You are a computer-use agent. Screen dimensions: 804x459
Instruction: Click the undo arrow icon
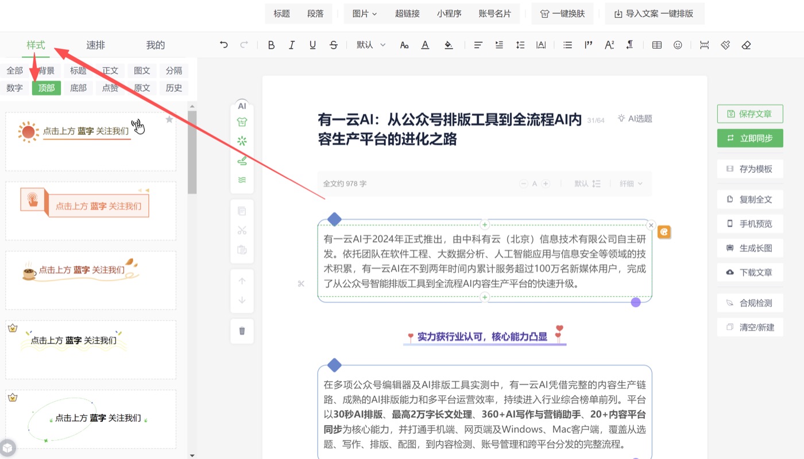(224, 45)
